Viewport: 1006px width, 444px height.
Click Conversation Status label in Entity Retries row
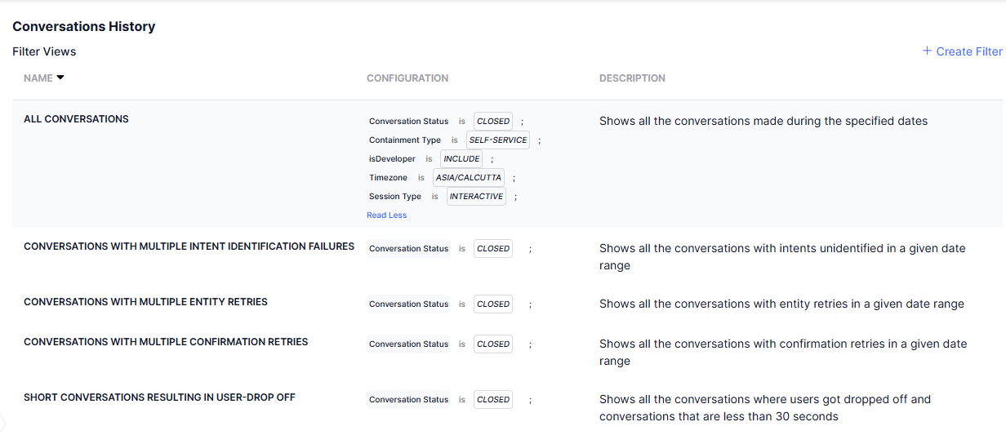(x=408, y=304)
